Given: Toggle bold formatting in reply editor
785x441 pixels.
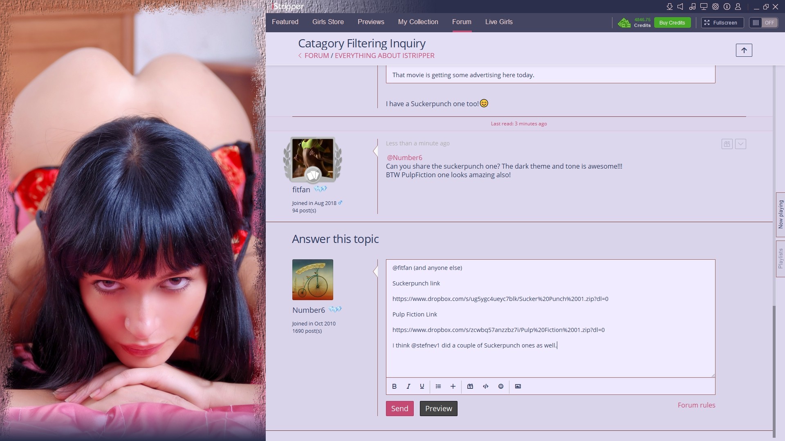Looking at the screenshot, I should [x=394, y=386].
